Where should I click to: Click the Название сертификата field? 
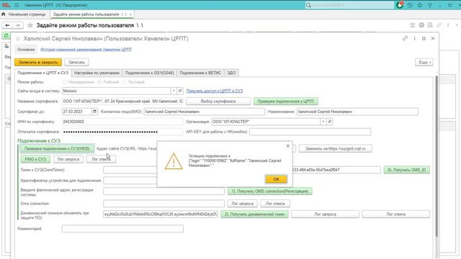(x=122, y=101)
